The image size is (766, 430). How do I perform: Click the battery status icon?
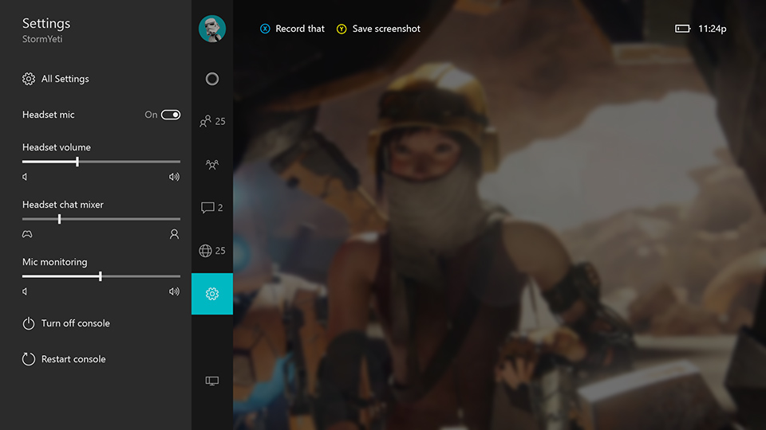point(682,29)
